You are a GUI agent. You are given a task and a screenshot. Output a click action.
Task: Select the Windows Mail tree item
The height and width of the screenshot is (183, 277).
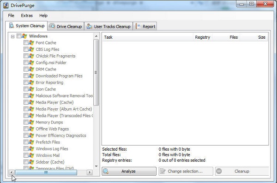click(48, 155)
